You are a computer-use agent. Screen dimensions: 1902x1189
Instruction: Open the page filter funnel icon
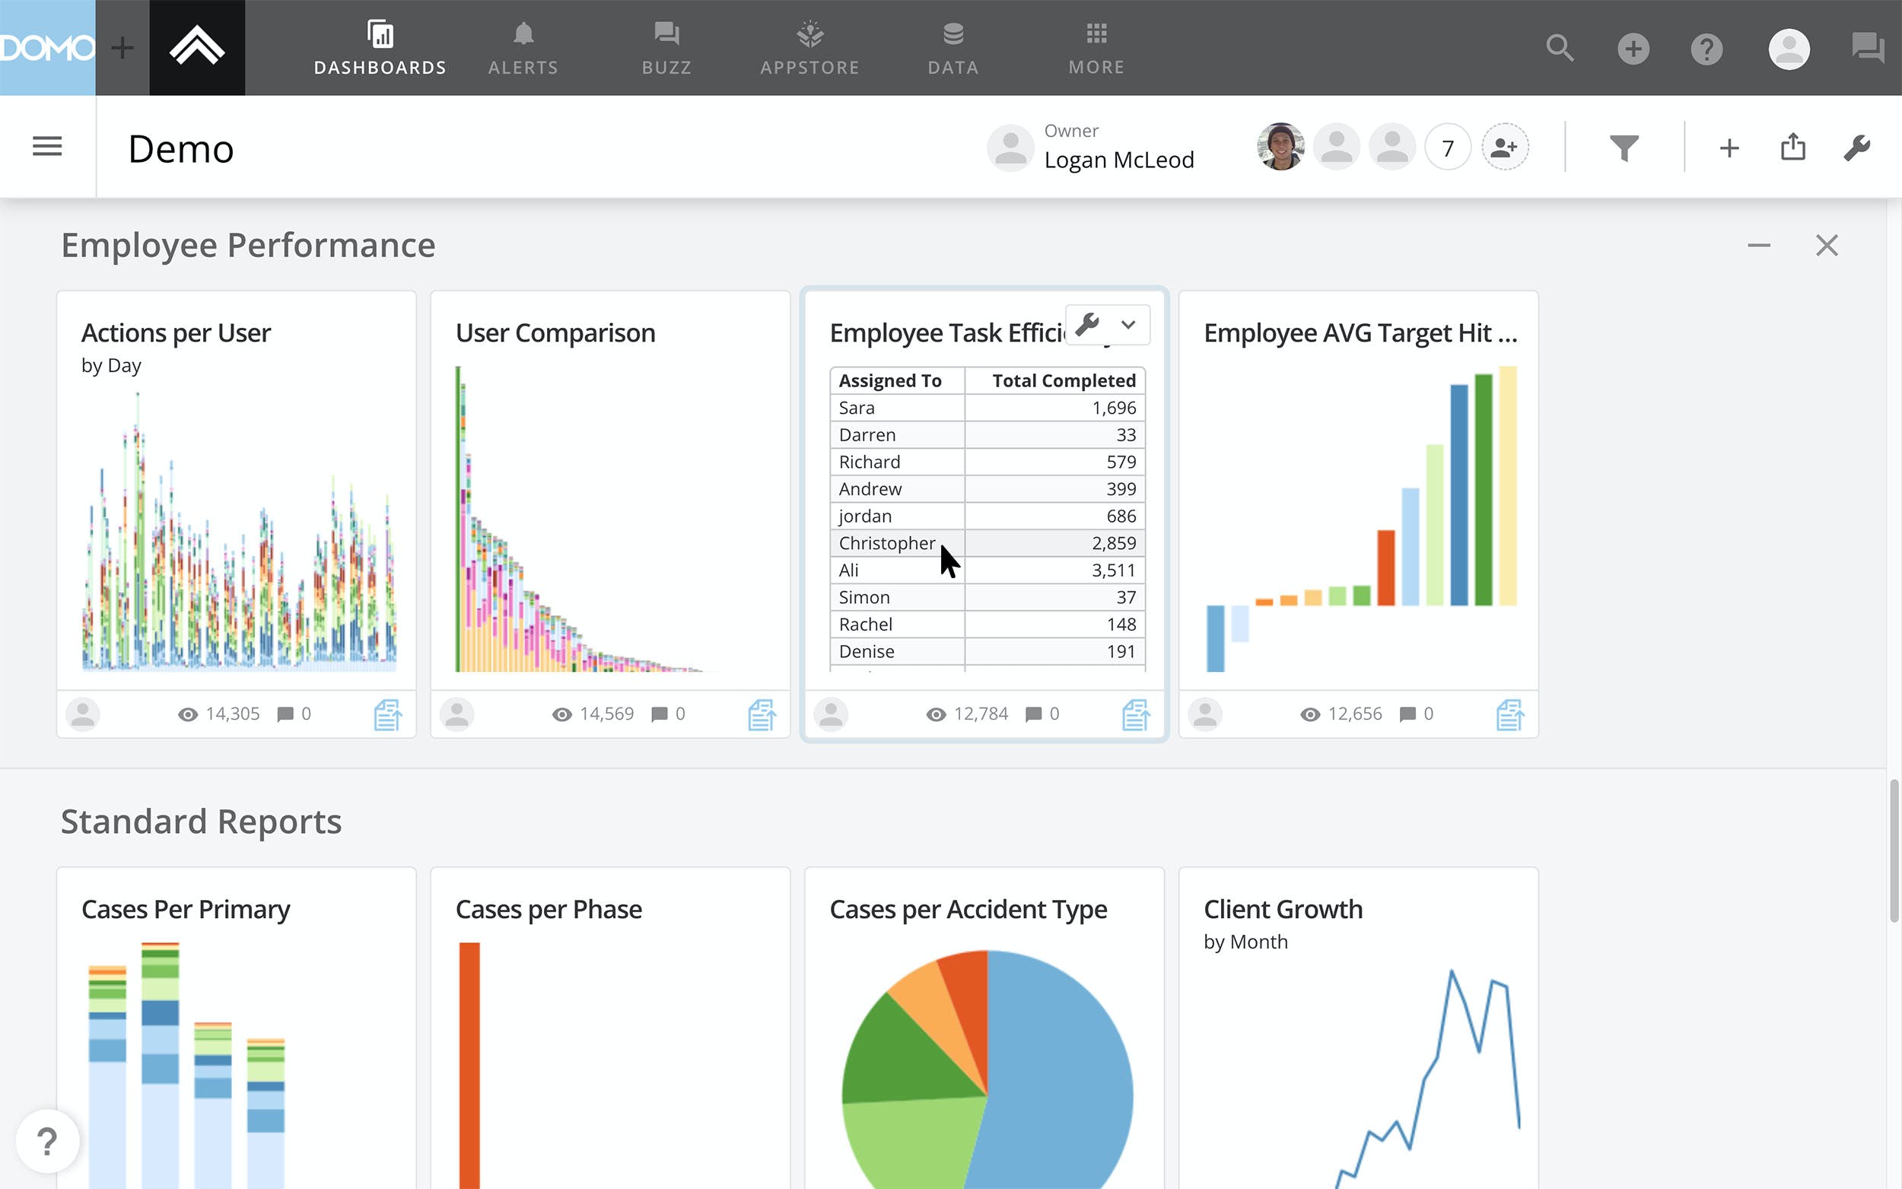[x=1624, y=148]
